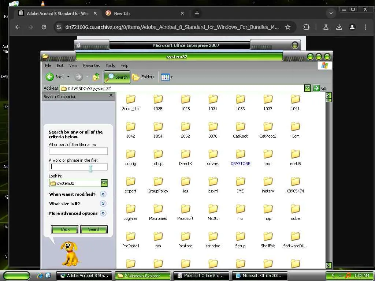Open the Favorites menu
Viewport: 375px width, 281px height.
[x=91, y=65]
